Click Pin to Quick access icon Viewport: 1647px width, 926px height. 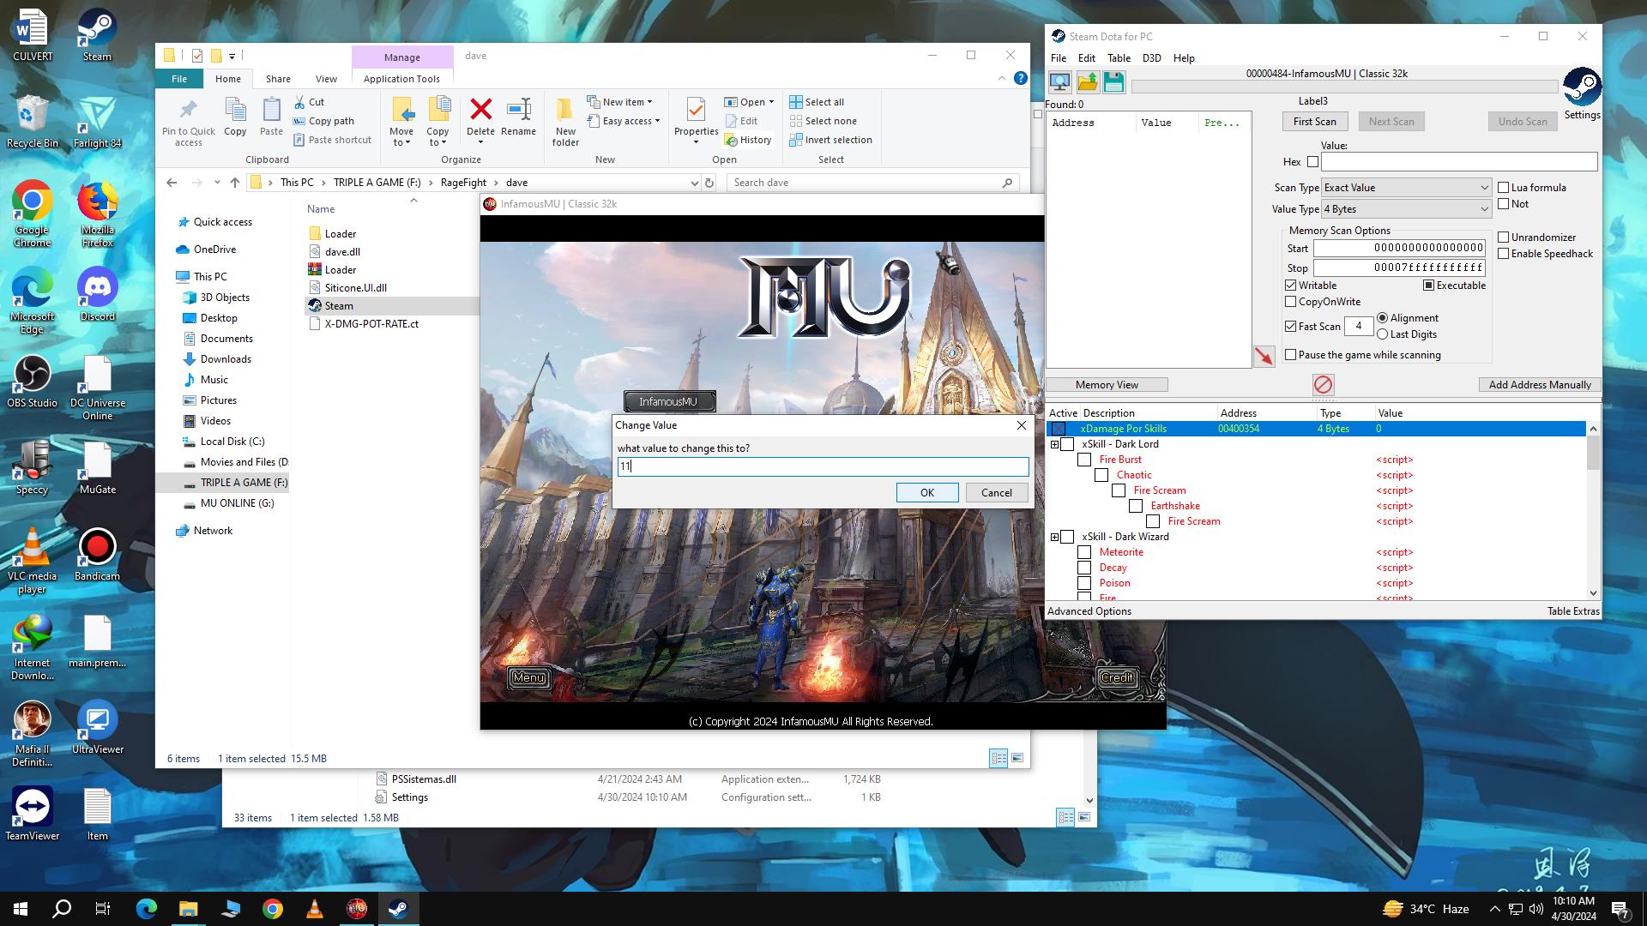(188, 110)
